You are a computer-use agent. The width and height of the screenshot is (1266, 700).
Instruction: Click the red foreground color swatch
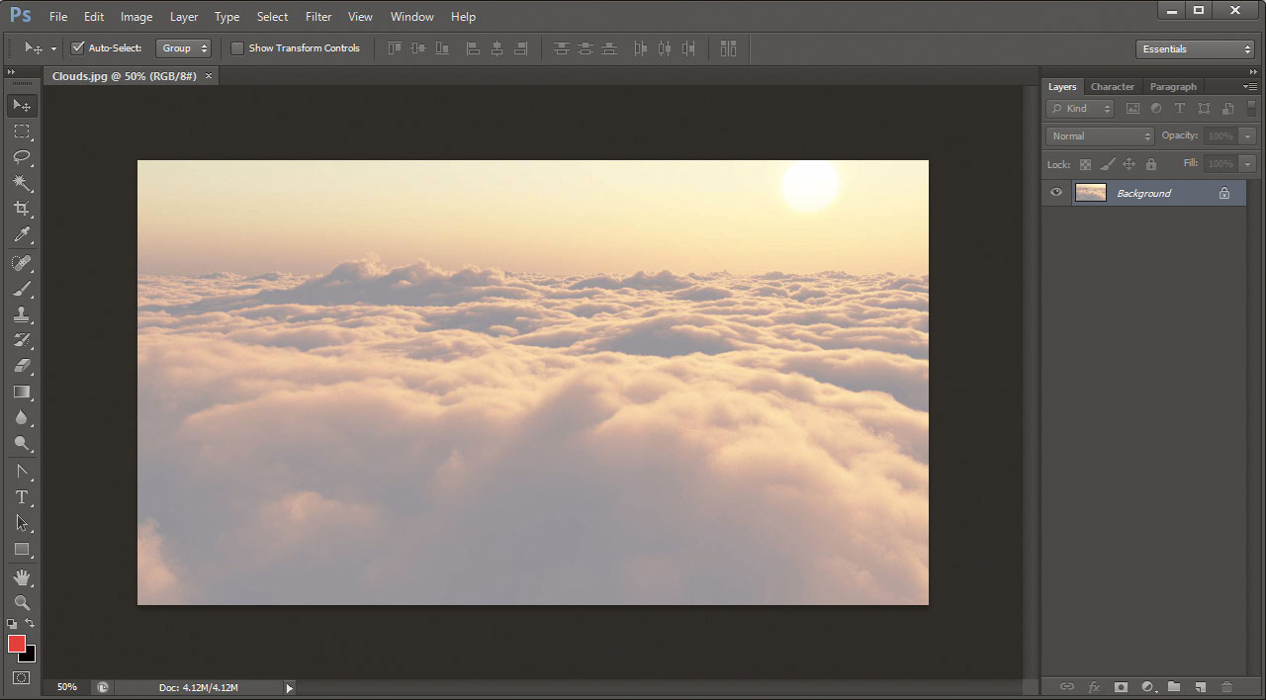[x=17, y=644]
